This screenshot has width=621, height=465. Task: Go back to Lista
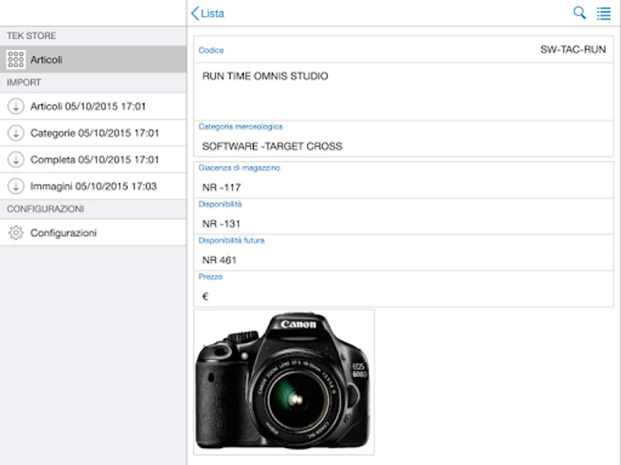(x=208, y=13)
